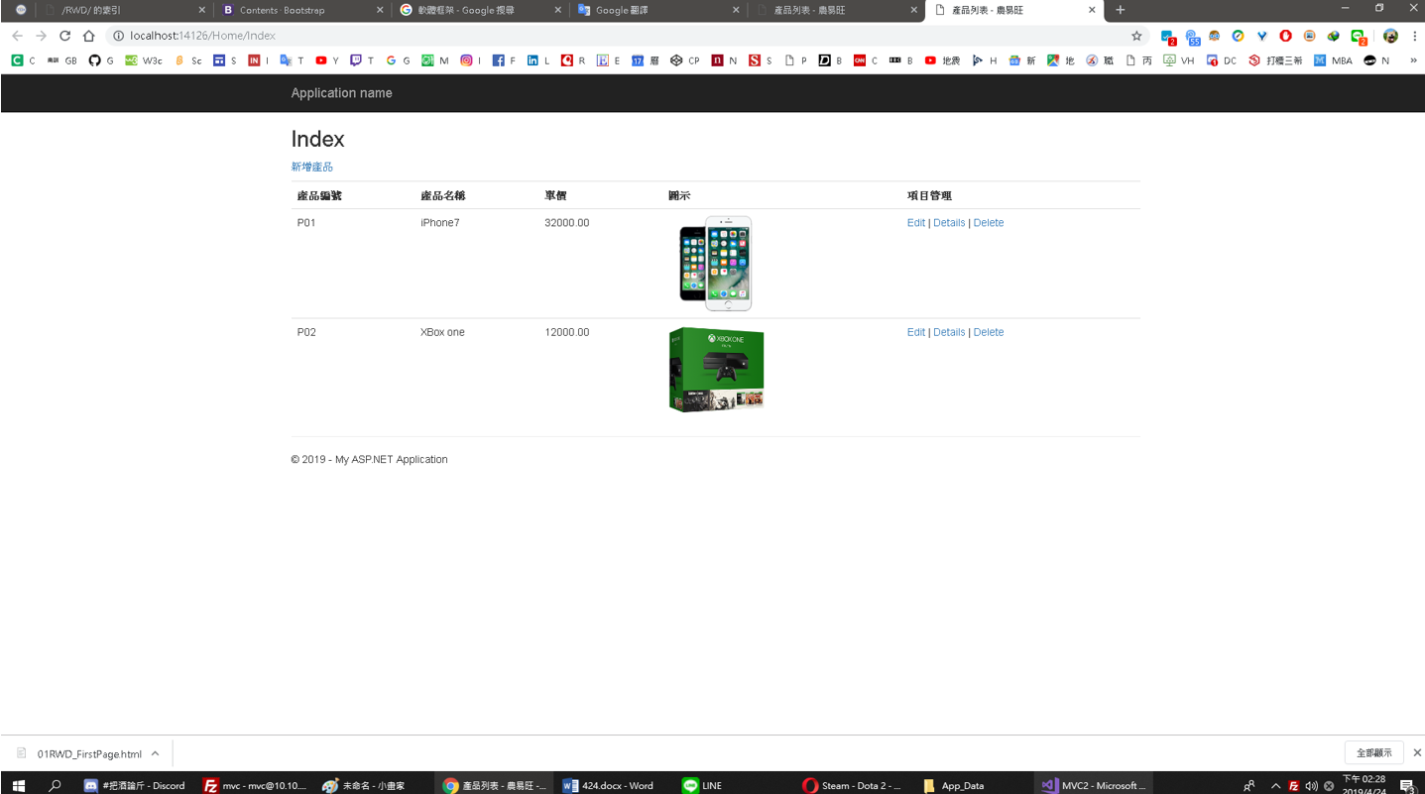Reload the current page
This screenshot has width=1425, height=794.
(64, 36)
